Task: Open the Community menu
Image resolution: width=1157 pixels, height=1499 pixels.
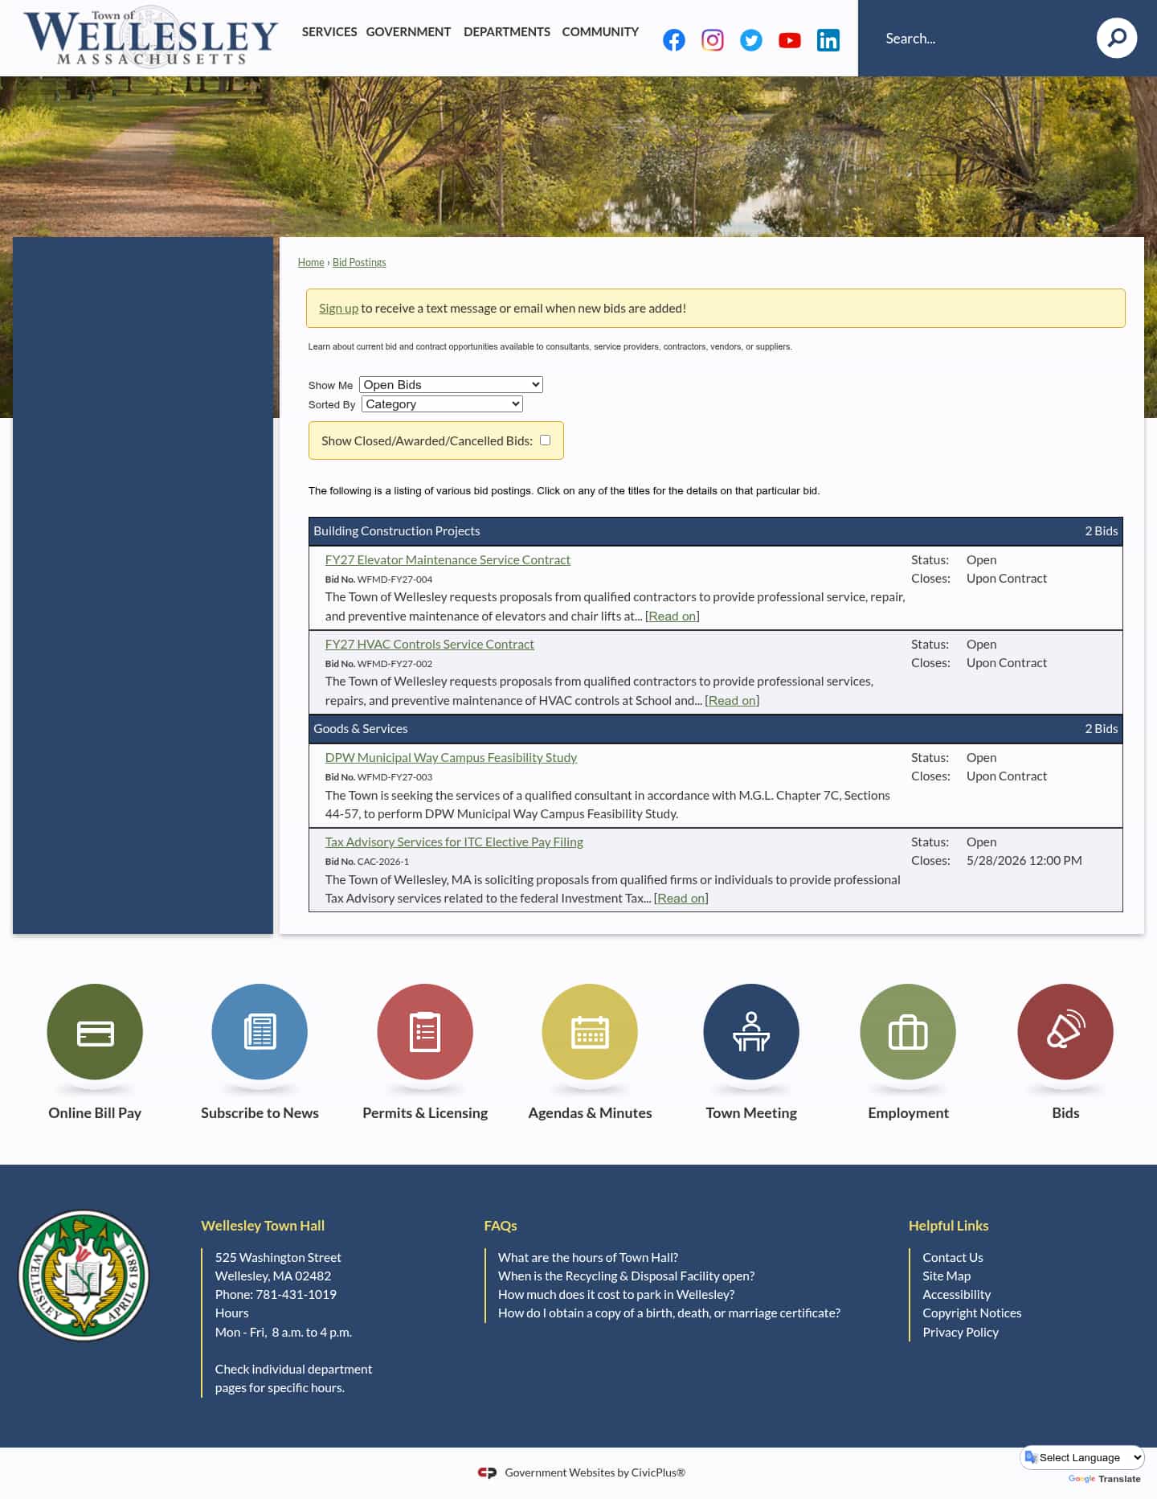Action: click(x=600, y=32)
